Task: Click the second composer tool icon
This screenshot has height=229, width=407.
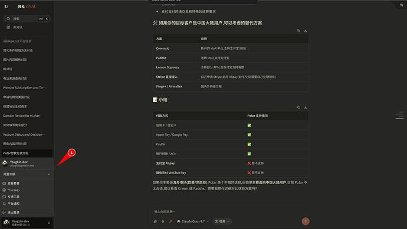Action: click(163, 221)
